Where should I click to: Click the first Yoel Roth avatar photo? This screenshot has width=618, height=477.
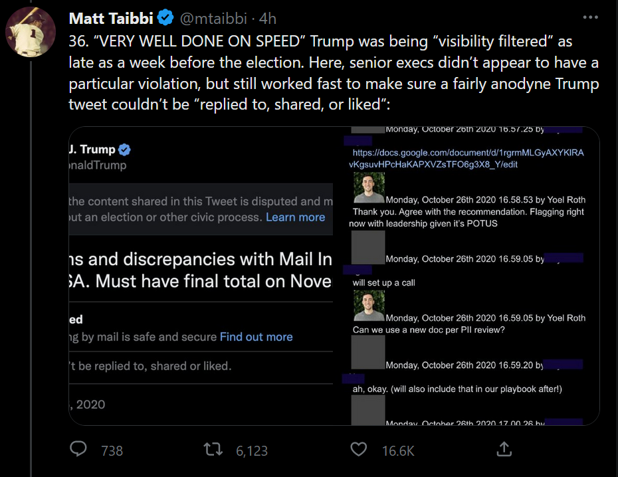[368, 189]
